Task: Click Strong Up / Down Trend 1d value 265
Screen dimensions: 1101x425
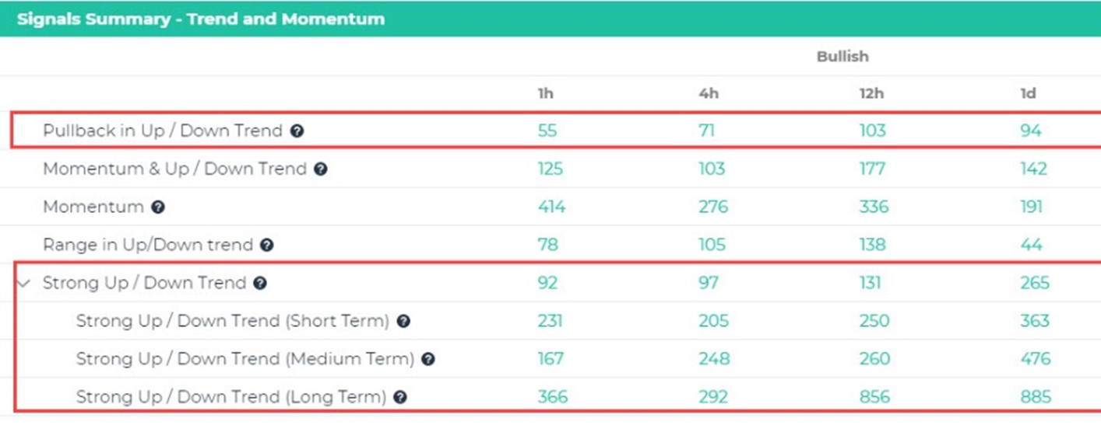Action: pyautogui.click(x=1035, y=283)
